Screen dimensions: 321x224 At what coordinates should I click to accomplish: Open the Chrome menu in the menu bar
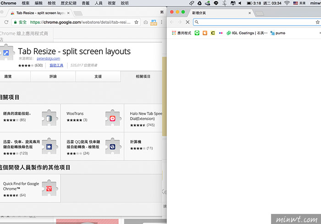[x=8, y=3]
